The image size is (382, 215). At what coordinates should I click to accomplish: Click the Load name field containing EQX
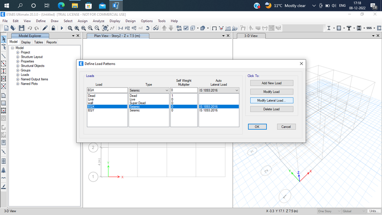[107, 90]
